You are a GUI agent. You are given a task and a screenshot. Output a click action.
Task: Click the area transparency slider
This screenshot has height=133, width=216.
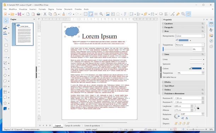[177, 49]
